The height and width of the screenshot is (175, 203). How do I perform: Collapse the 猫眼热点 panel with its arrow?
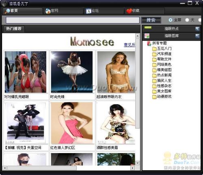pyautogui.click(x=197, y=29)
